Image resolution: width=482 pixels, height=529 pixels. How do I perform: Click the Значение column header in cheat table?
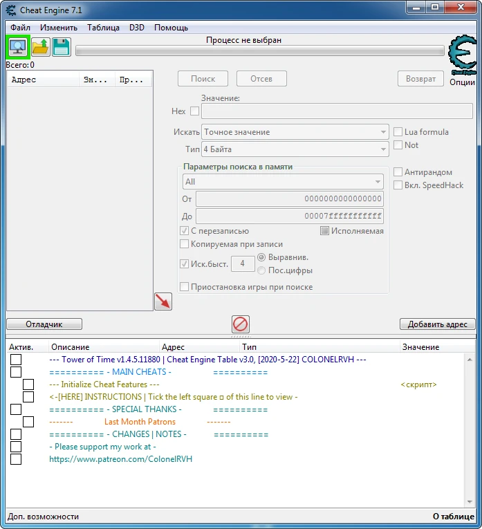click(x=437, y=347)
